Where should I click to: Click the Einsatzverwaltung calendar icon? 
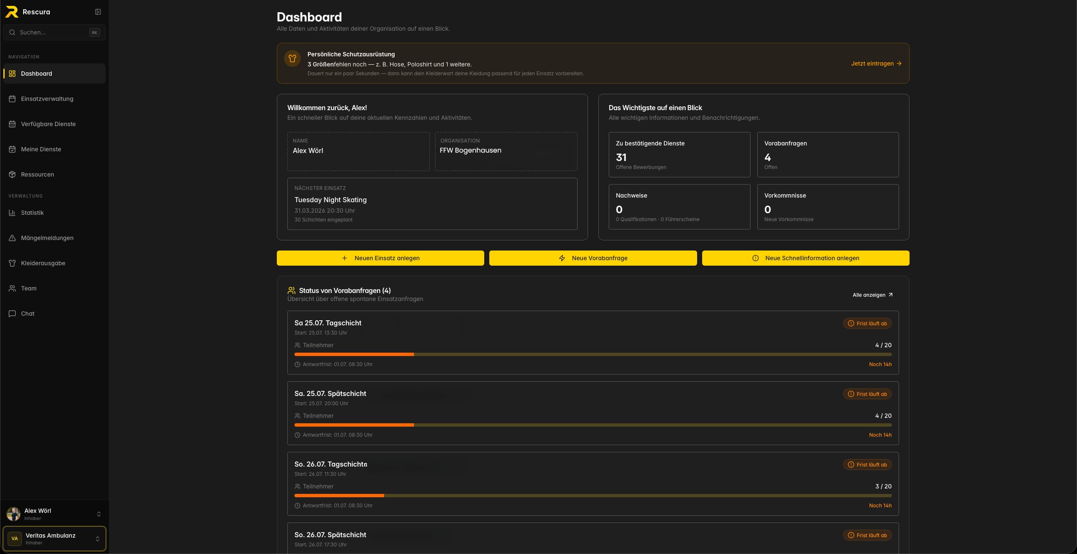[x=12, y=99]
